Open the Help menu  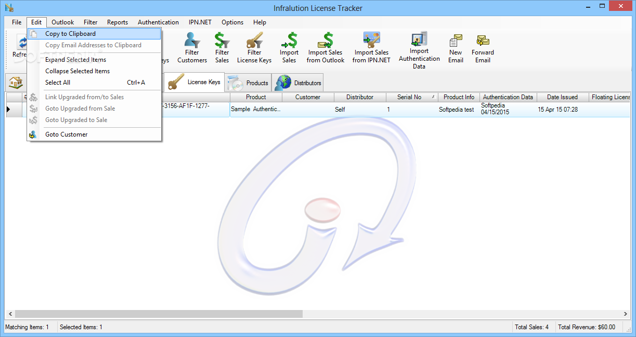[x=260, y=22]
